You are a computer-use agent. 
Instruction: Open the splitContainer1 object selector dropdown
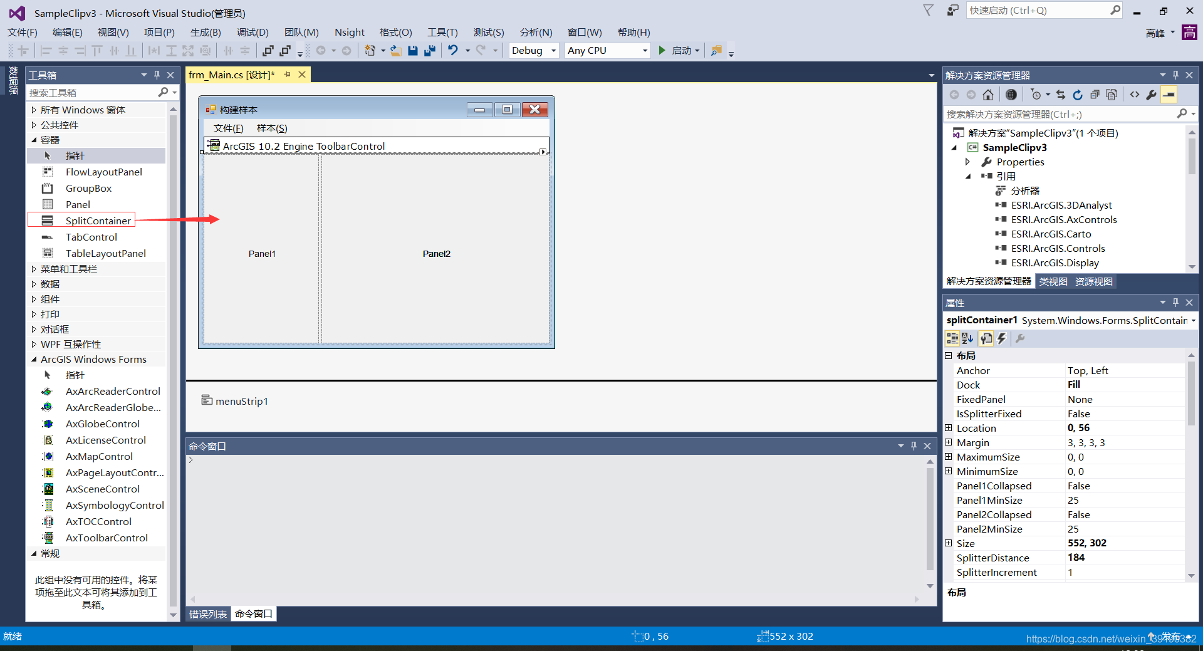pos(1193,320)
